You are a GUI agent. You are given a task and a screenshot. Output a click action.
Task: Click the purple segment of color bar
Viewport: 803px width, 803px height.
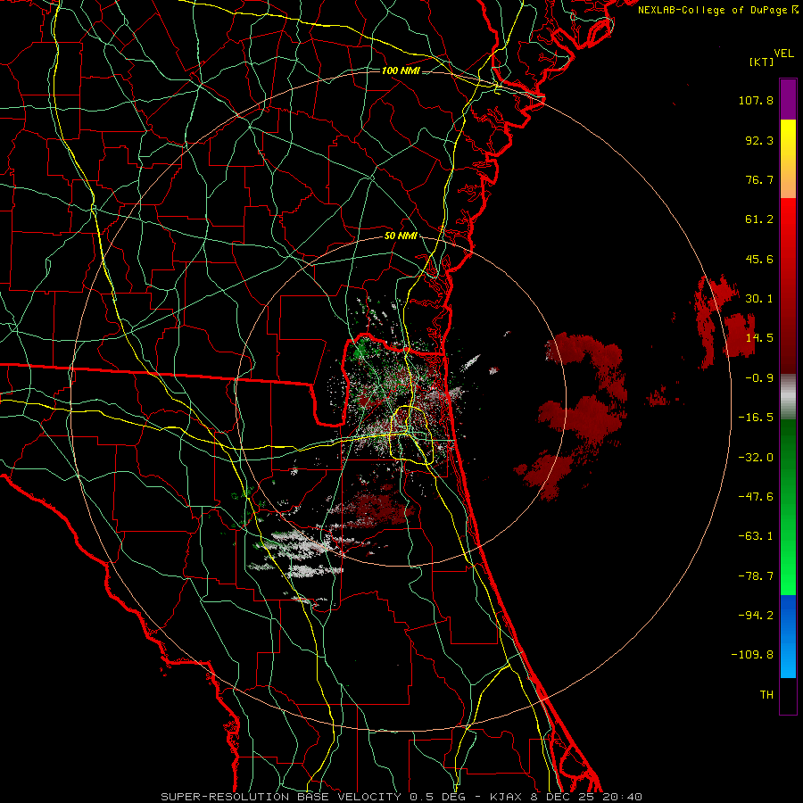coord(788,99)
